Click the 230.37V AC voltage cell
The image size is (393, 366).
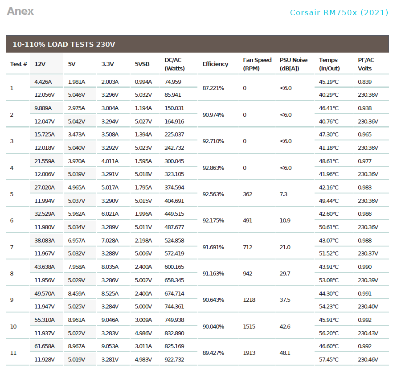368,254
